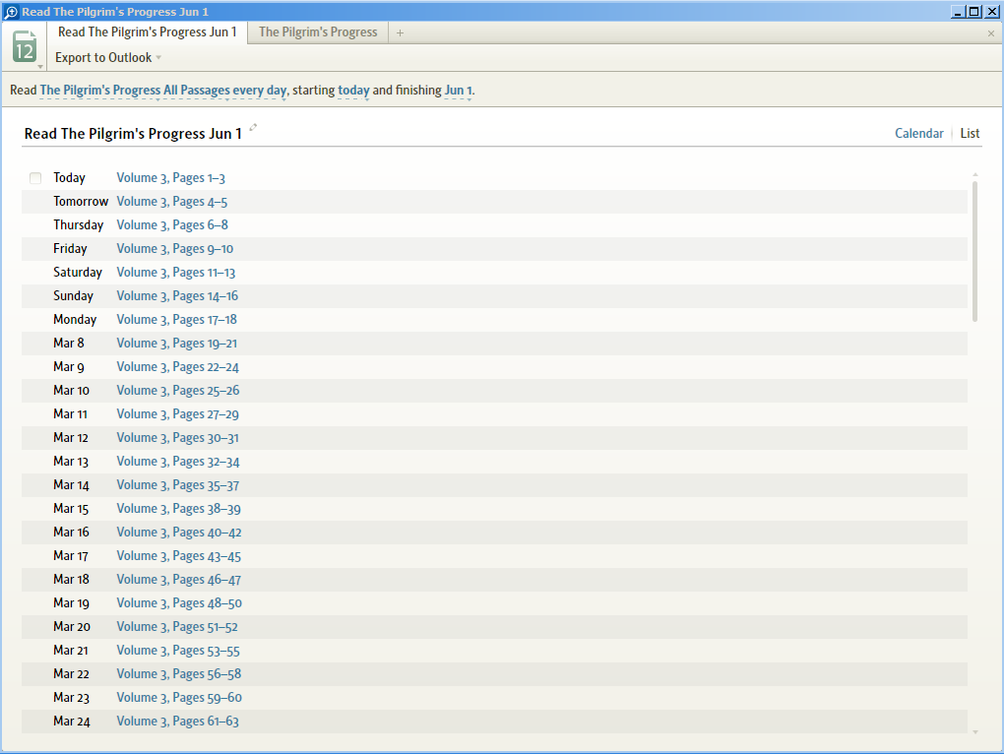Open Volume 3, Pages 30–31 reading
The image size is (1004, 754).
(177, 438)
